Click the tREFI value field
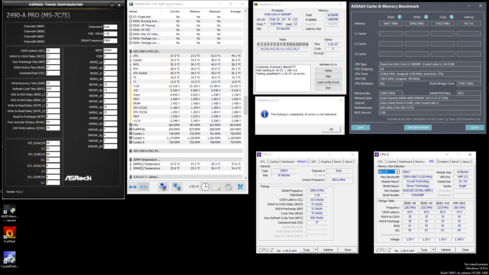 (110, 50)
